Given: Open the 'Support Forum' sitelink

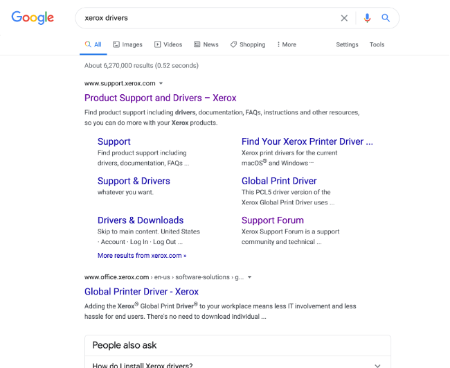Looking at the screenshot, I should 272,220.
